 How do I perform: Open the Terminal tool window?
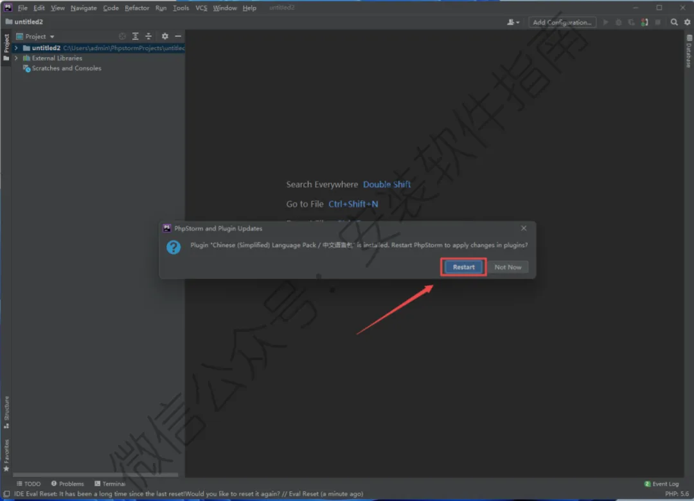click(x=110, y=484)
